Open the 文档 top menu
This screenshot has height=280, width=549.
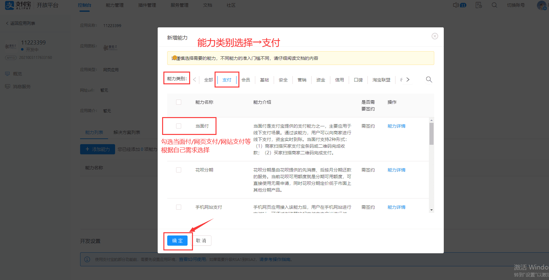pos(208,5)
